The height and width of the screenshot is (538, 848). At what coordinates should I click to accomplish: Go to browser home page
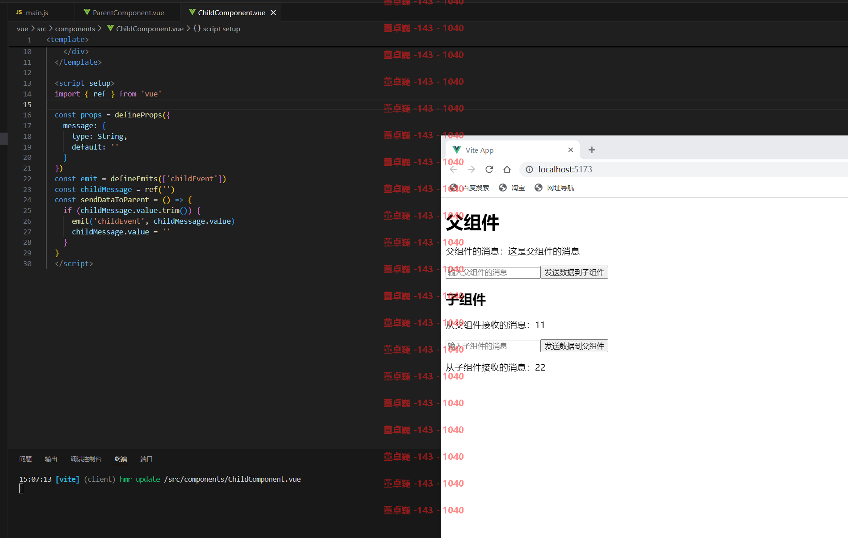point(507,169)
